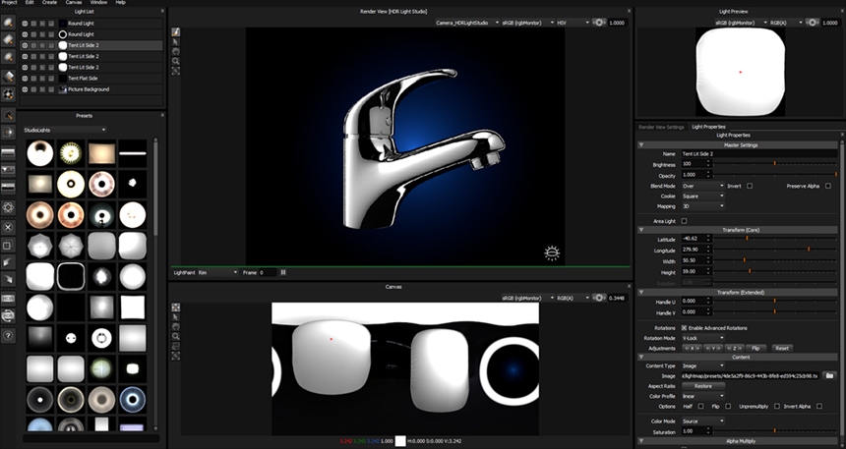Click lock icon on Tent Flat Side row
Viewport: 846px width, 449px height.
pos(51,79)
